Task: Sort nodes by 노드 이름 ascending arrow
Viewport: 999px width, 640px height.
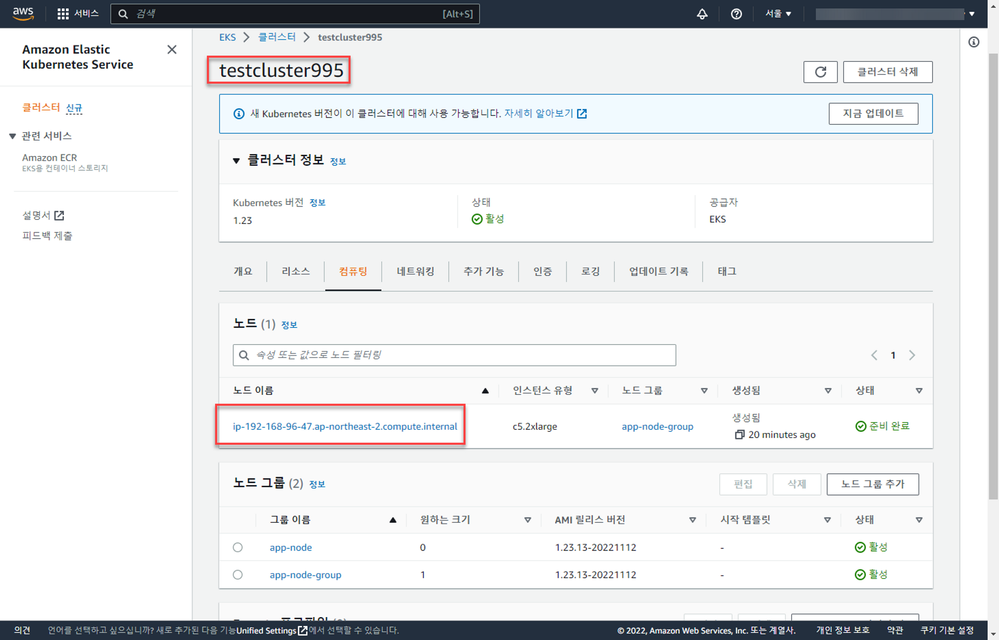Action: pyautogui.click(x=485, y=391)
